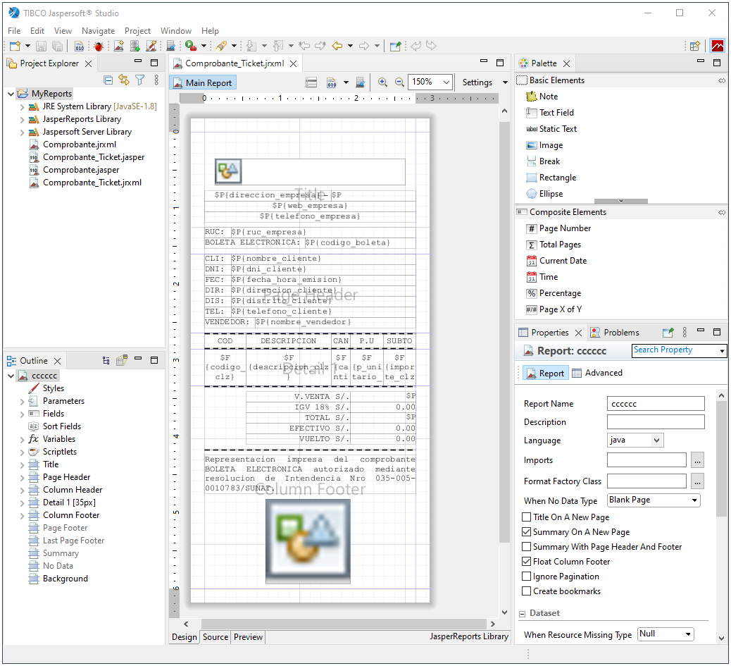Select the Text Field palette element
The width and height of the screenshot is (731, 666).
pos(550,112)
